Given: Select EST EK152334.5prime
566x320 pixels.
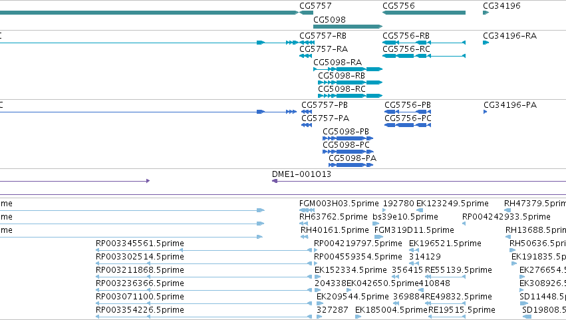Looking at the screenshot, I should pyautogui.click(x=351, y=271).
